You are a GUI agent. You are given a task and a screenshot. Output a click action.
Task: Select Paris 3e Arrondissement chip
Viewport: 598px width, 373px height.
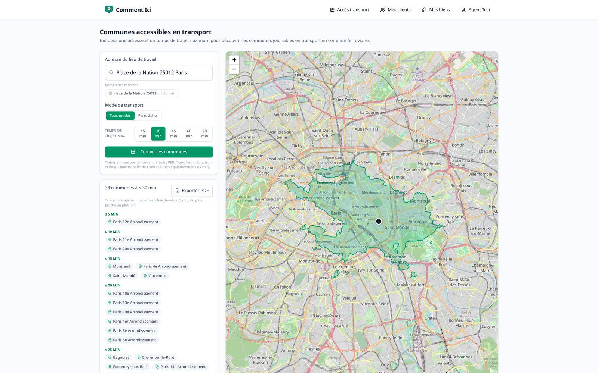[x=132, y=331]
